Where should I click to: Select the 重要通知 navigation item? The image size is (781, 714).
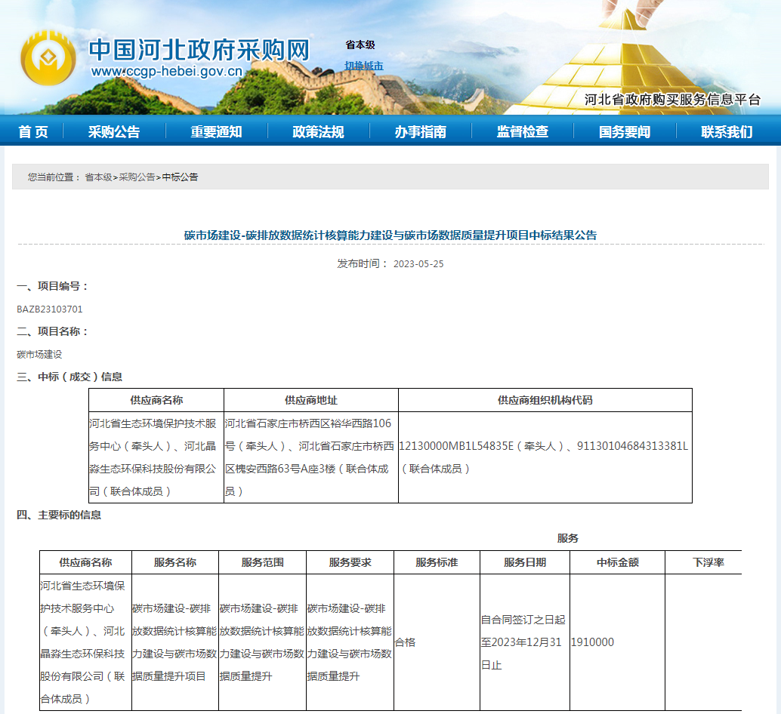click(x=216, y=131)
